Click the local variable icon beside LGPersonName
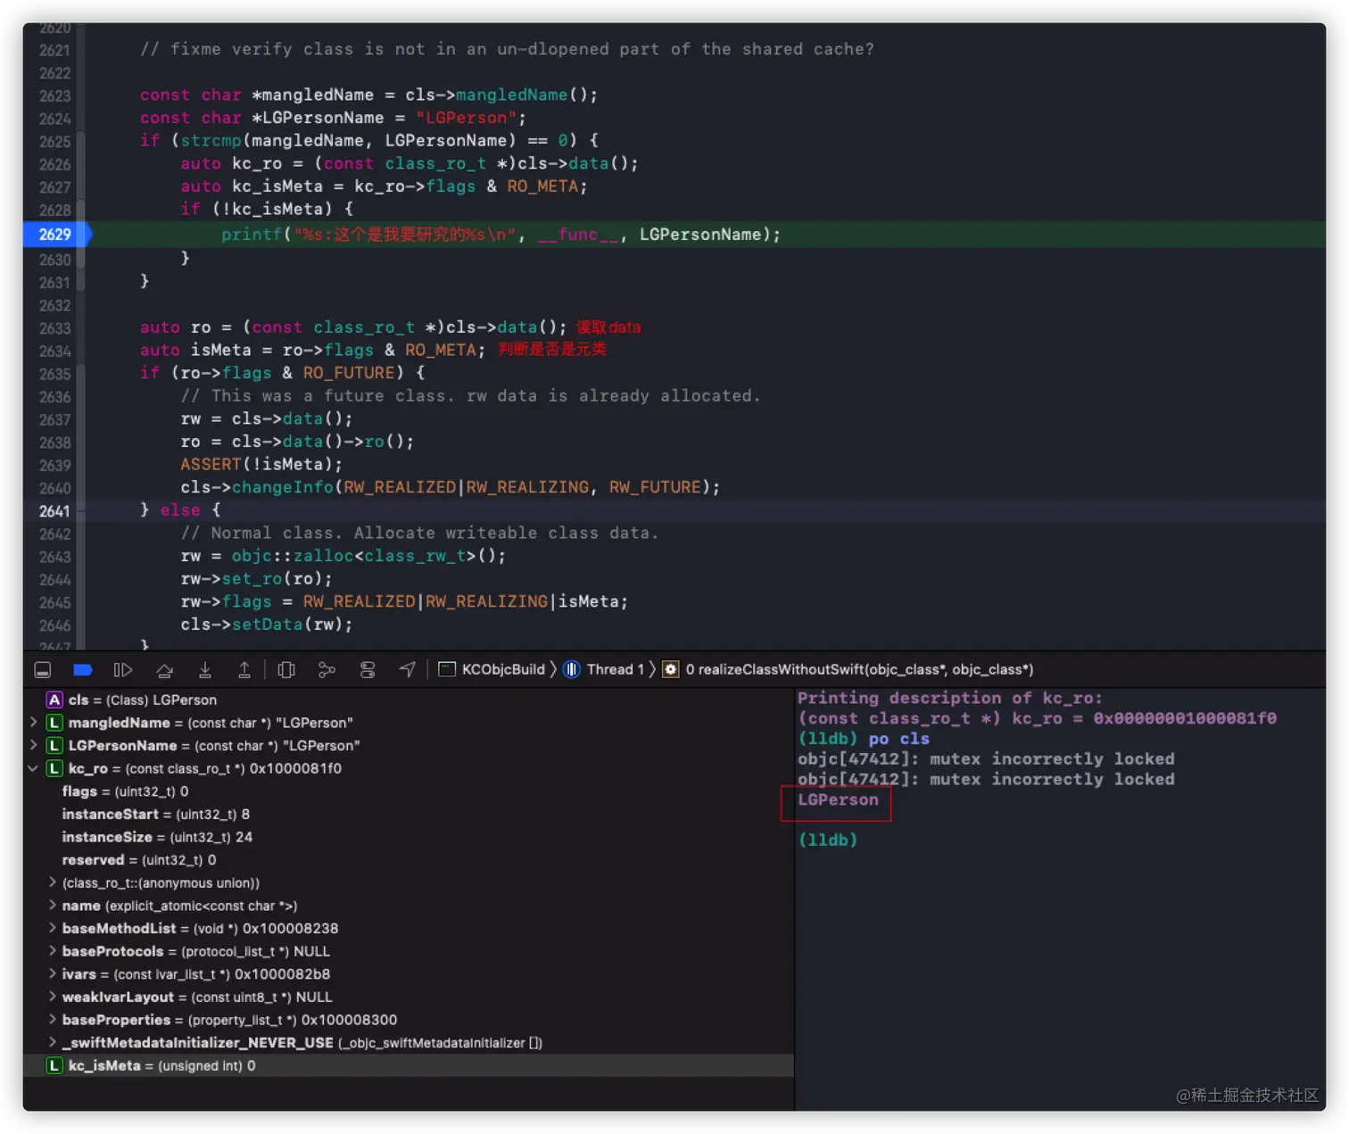Image resolution: width=1349 pixels, height=1134 pixels. pos(54,746)
